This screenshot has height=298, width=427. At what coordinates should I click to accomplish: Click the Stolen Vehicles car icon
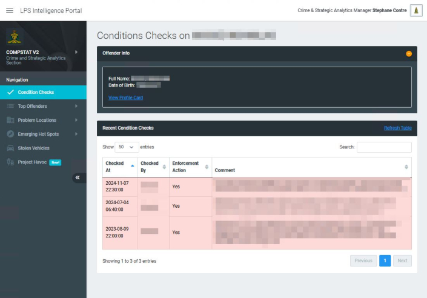pyautogui.click(x=10, y=148)
